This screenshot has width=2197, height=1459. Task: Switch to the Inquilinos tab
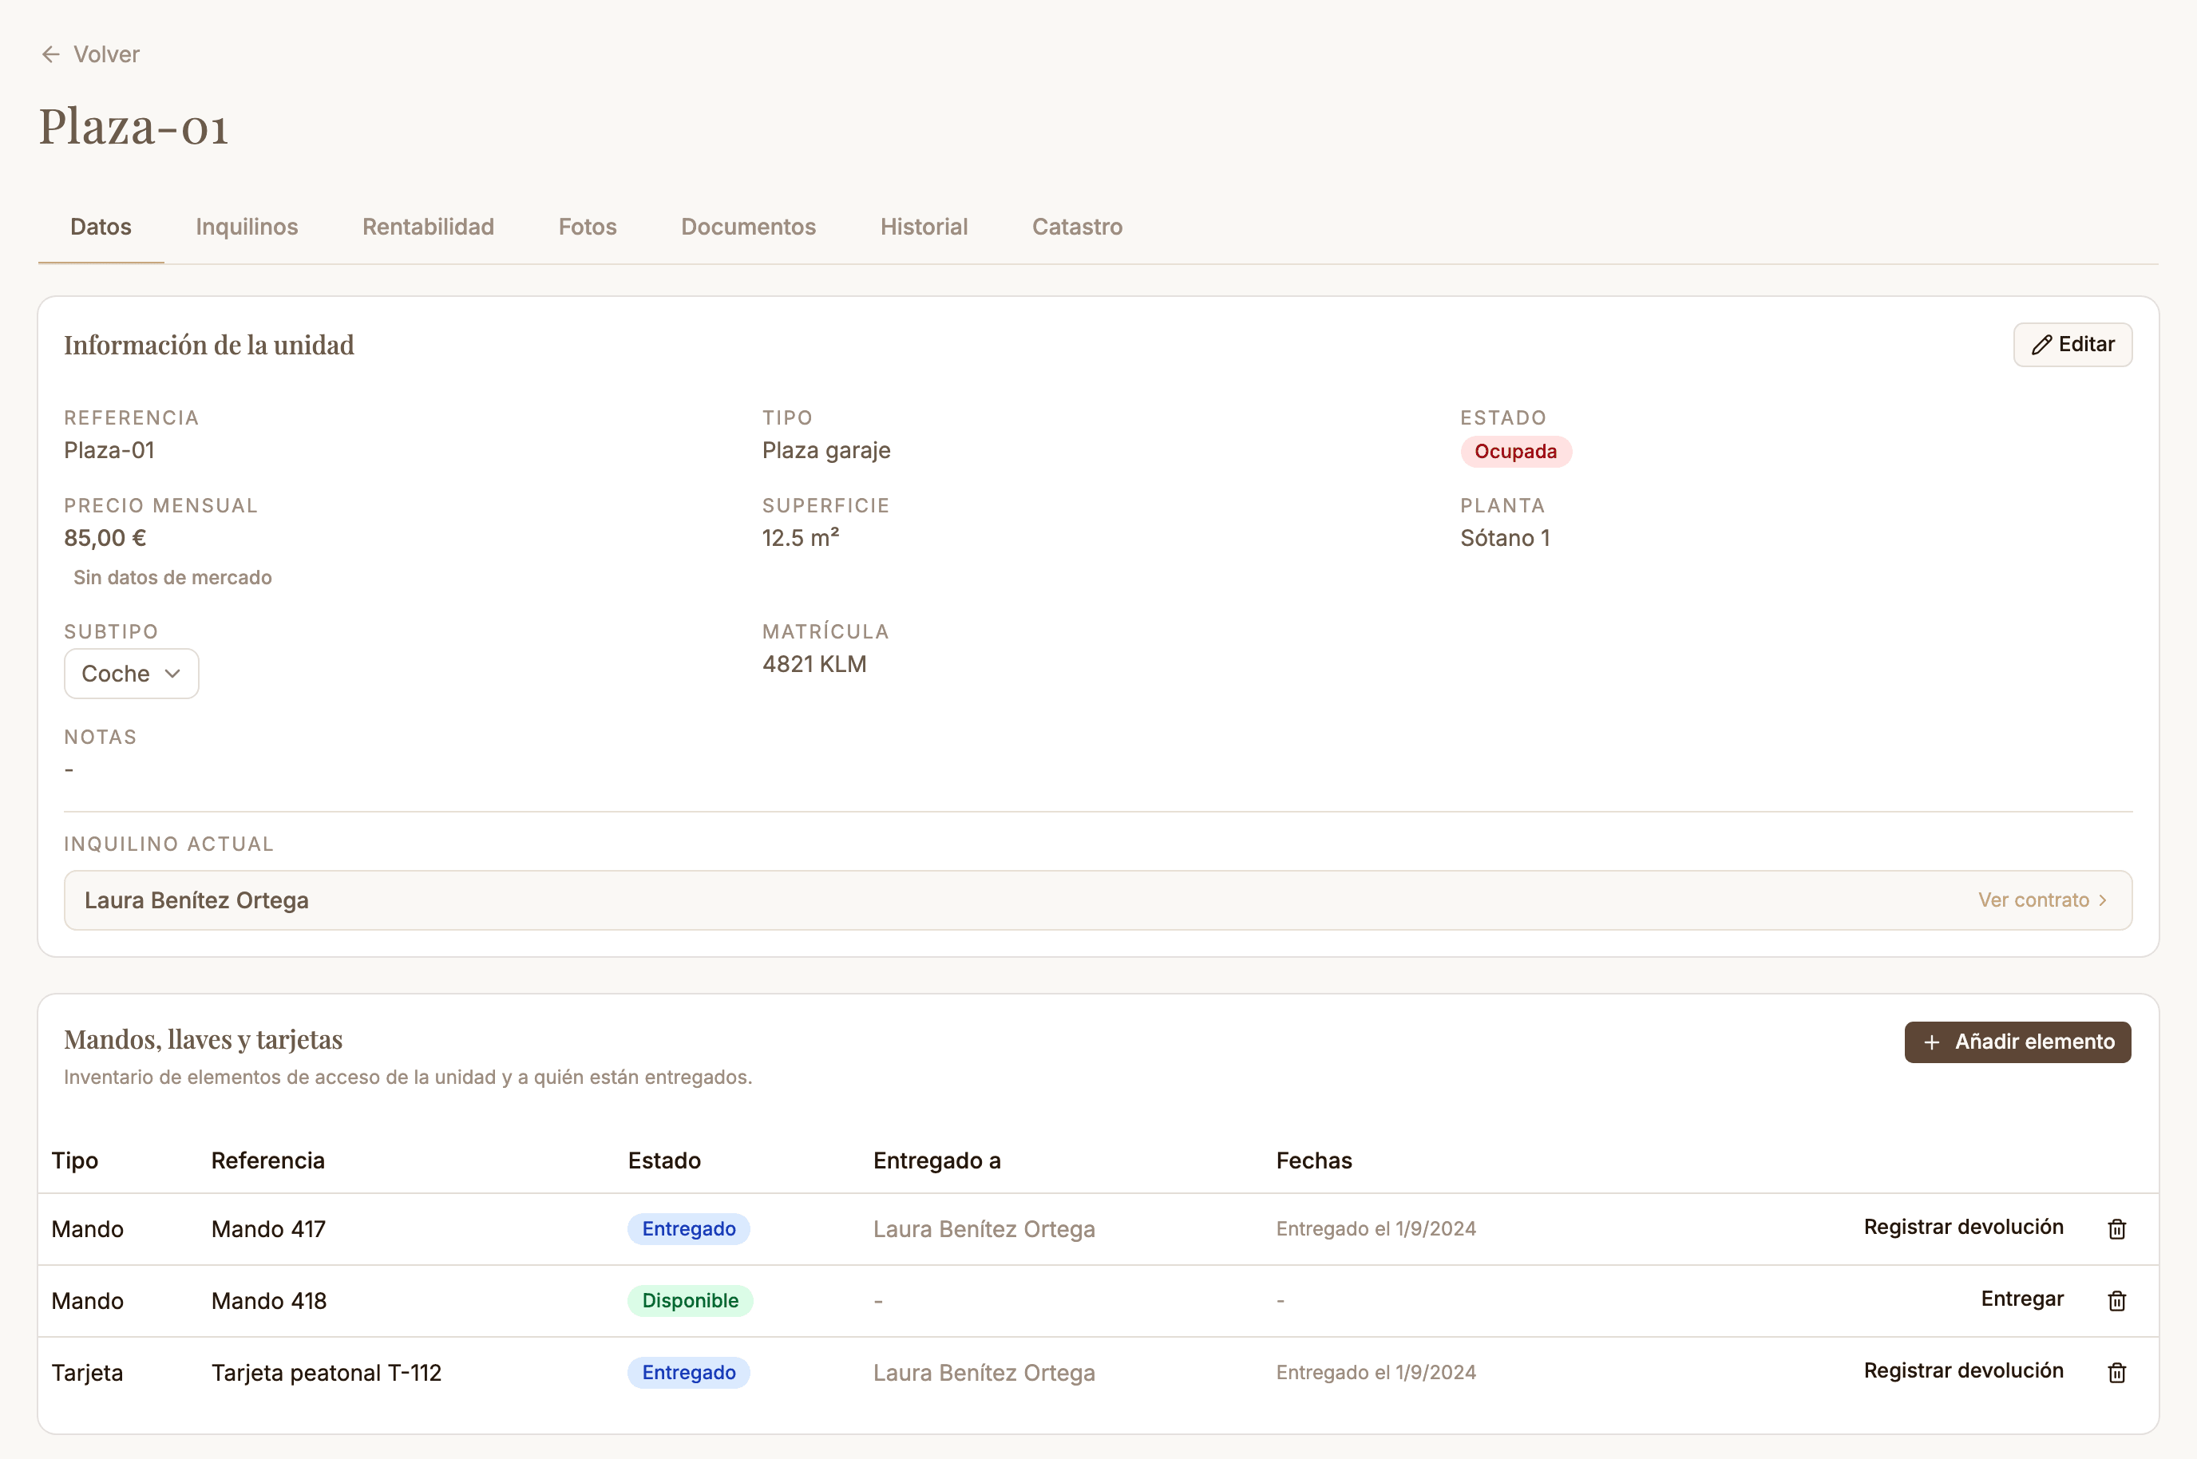[247, 226]
